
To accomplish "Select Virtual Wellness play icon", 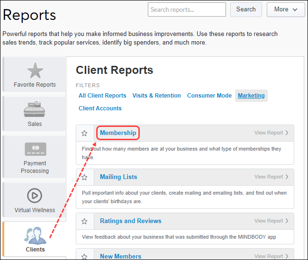I will [x=35, y=195].
